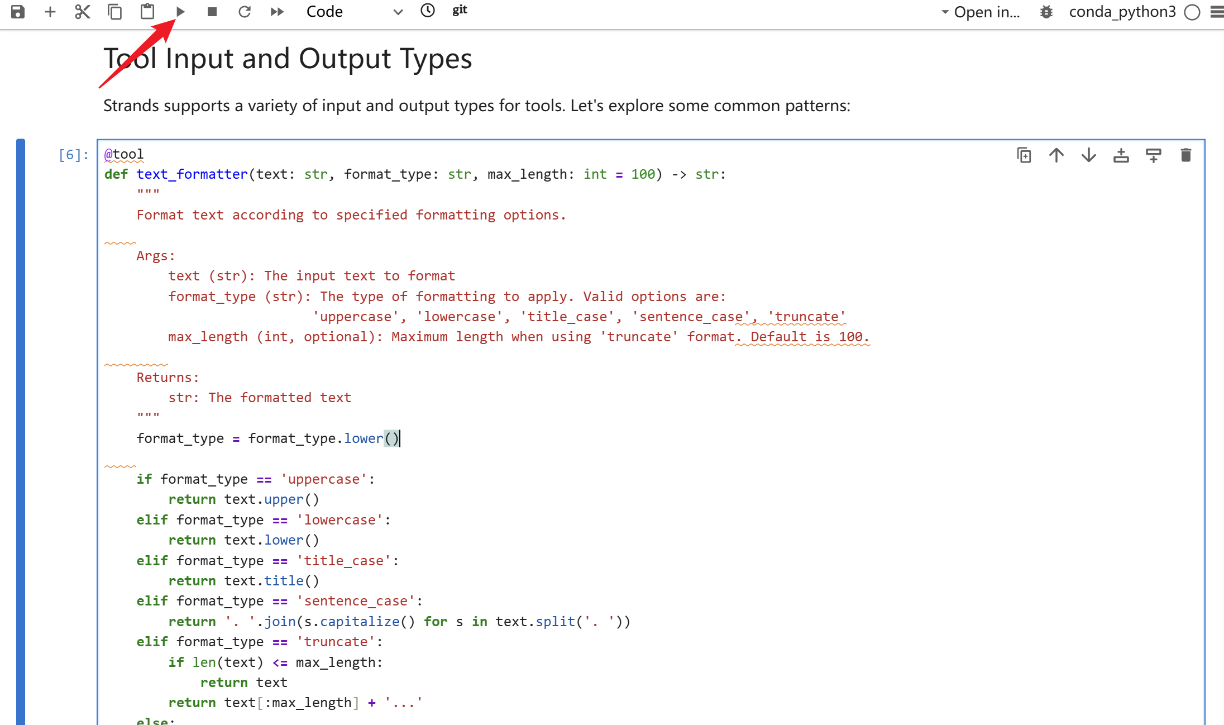Insert a cell below from cell toolbar

point(1154,155)
